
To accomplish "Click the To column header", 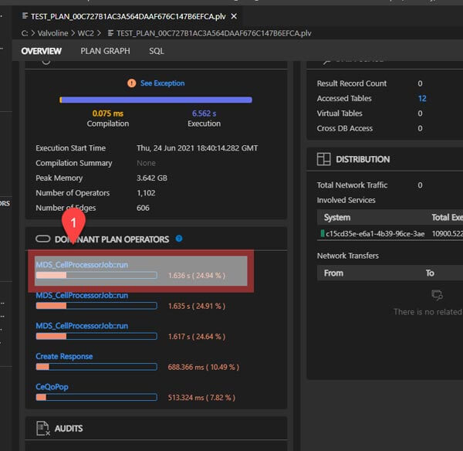I will coord(430,273).
